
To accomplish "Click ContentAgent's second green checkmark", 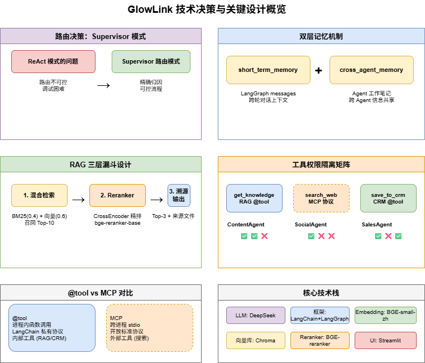I will tap(254, 236).
